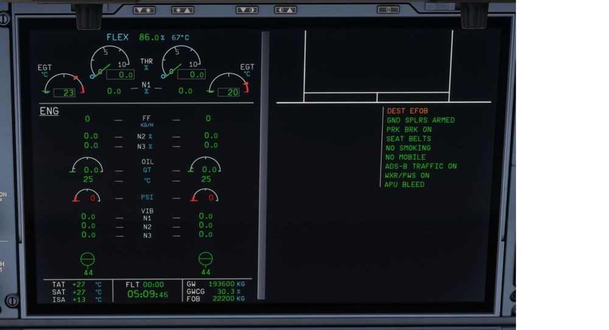Click the FLT 00:00 flight time
609x330 pixels.
[x=145, y=284]
